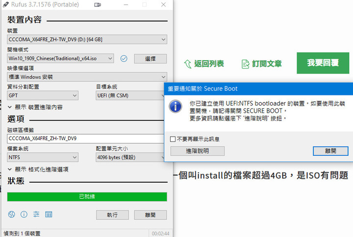Click the 離開 button in Rufus window

point(151,215)
